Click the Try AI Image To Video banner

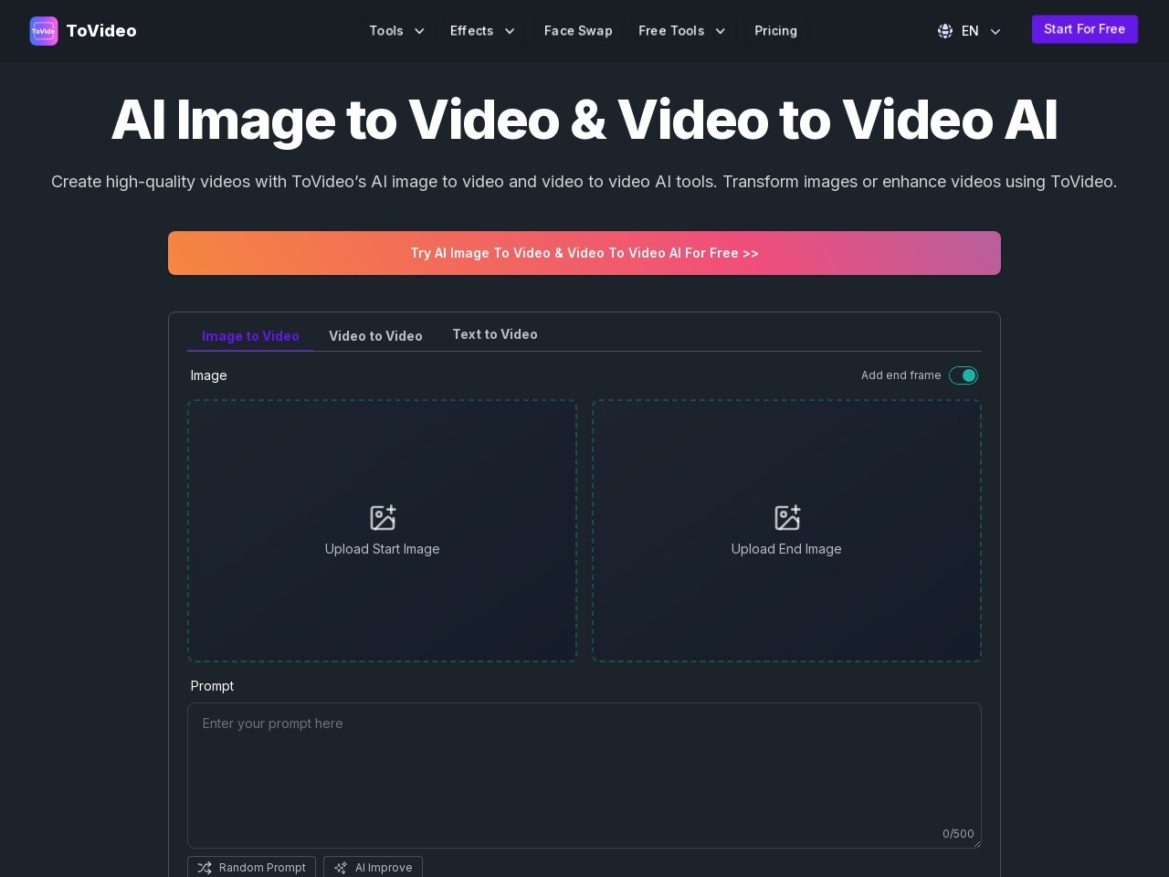point(584,253)
